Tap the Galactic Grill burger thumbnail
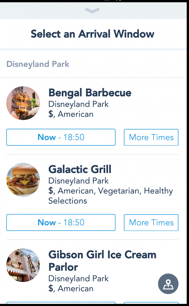Image resolution: width=189 pixels, height=306 pixels. tap(23, 180)
